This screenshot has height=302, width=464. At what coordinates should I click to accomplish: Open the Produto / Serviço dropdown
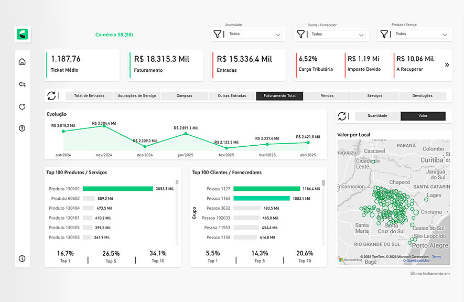coord(421,34)
